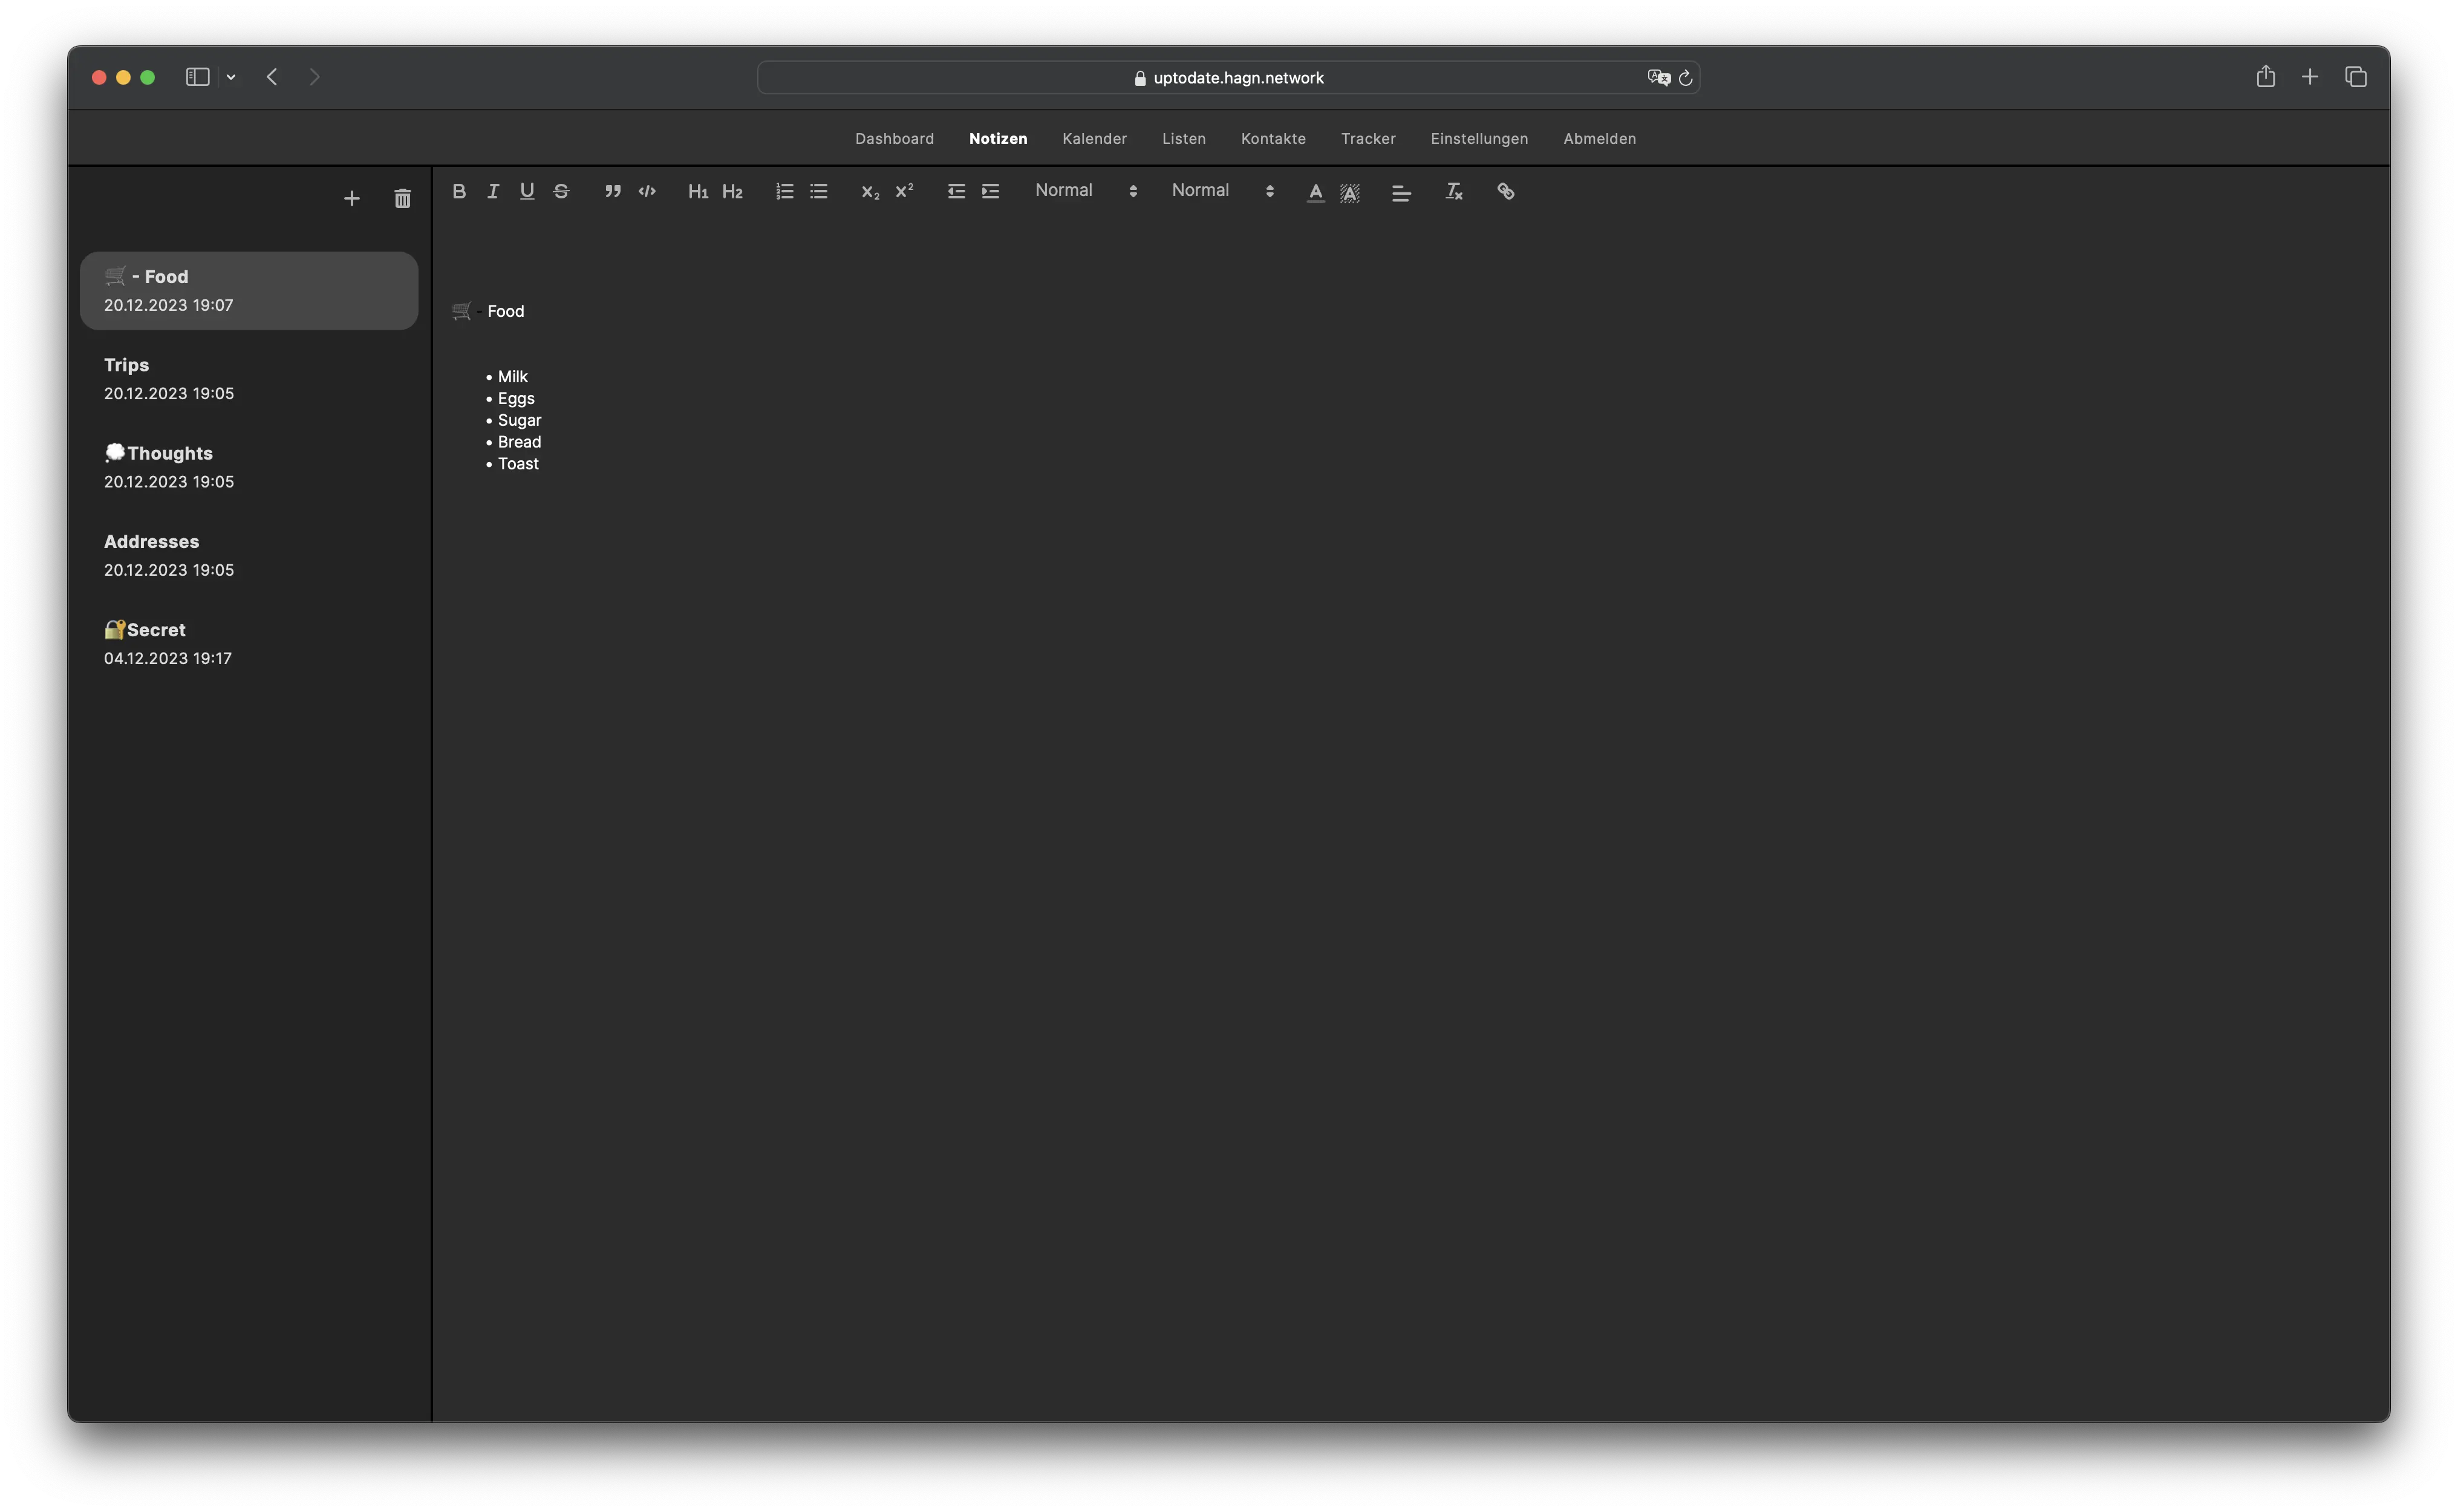Pick a text color
2458x1512 pixels.
click(x=1315, y=193)
